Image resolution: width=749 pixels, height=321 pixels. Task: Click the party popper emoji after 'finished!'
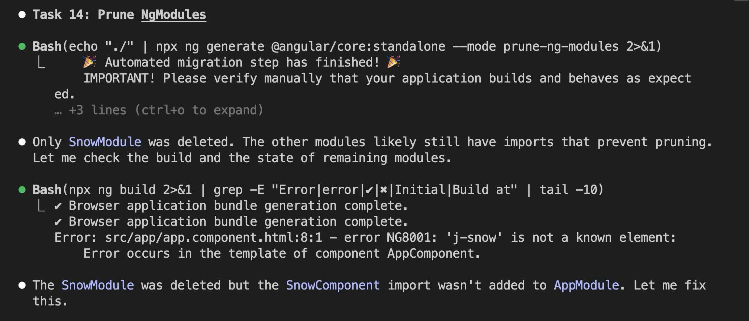[394, 62]
